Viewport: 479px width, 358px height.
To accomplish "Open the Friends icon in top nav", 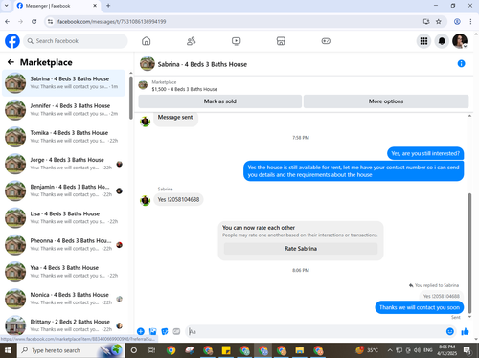I will point(191,41).
